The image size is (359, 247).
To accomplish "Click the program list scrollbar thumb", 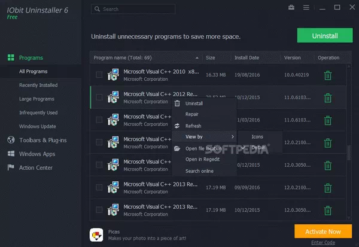I will pos(349,153).
